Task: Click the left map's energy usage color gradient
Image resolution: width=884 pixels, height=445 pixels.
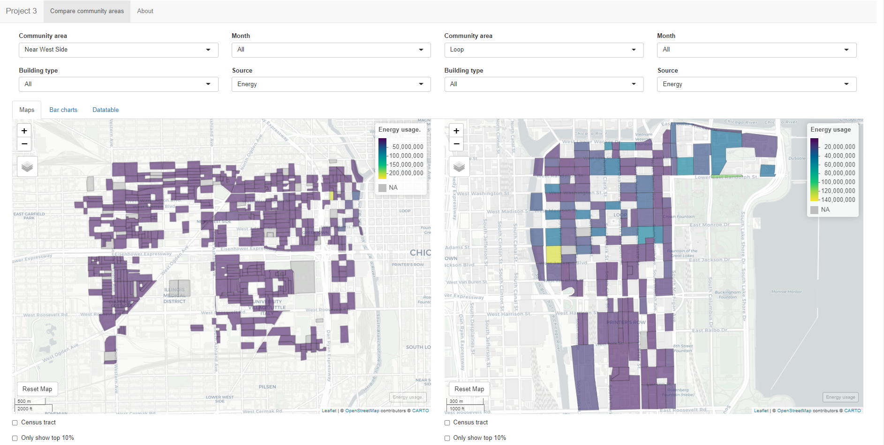Action: point(383,158)
